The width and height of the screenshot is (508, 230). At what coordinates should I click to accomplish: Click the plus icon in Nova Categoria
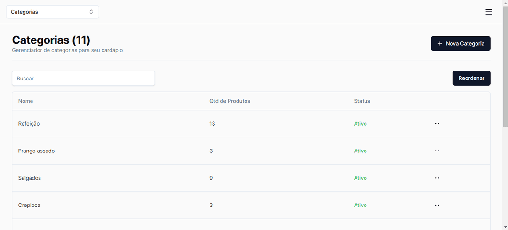pyautogui.click(x=440, y=44)
